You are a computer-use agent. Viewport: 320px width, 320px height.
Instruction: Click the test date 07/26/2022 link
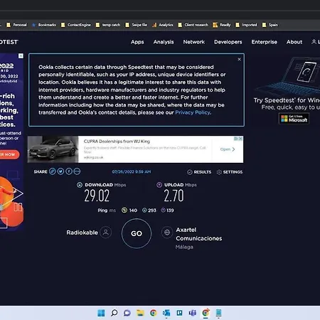132,171
